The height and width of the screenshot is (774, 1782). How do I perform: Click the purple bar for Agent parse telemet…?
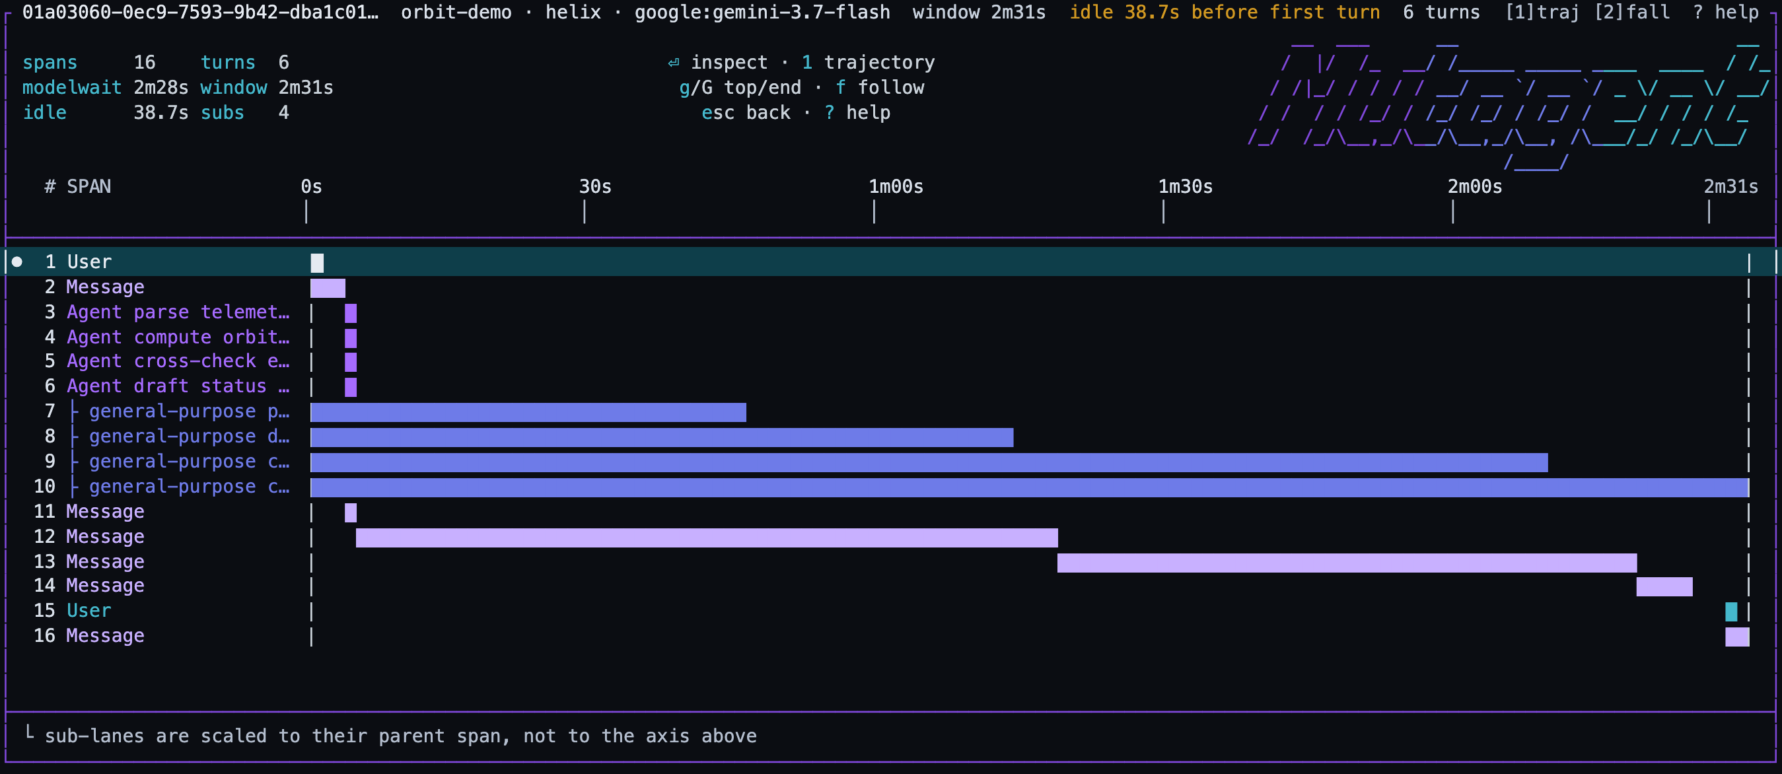351,313
